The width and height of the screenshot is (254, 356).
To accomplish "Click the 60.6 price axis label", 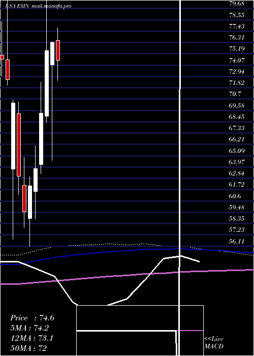I will pos(235,196).
